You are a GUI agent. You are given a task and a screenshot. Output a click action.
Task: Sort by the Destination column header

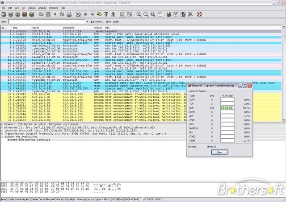coord(77,28)
